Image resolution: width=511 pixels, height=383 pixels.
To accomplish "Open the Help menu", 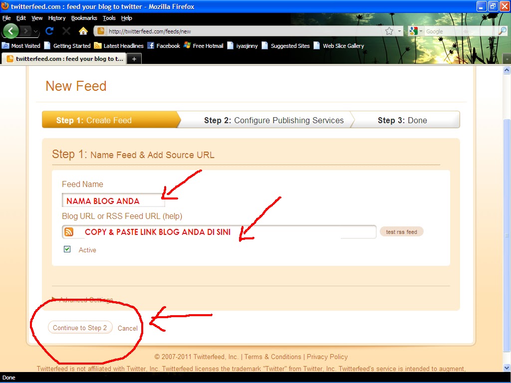I will [x=126, y=18].
